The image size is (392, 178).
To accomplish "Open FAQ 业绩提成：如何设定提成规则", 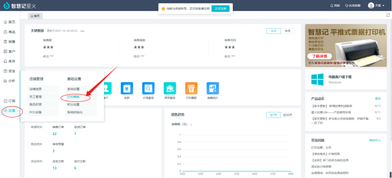I will (330, 173).
